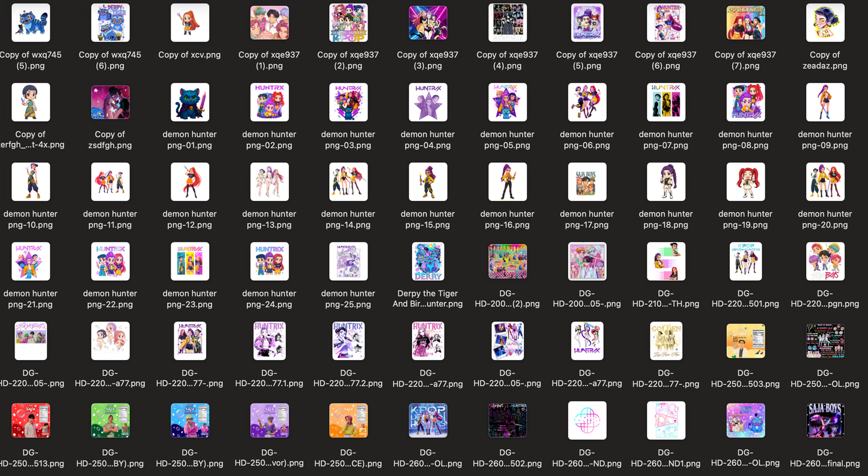Screen dimensions: 868x476
Task: Open demon hunter png-02.png thumbnail
Action: [269, 102]
